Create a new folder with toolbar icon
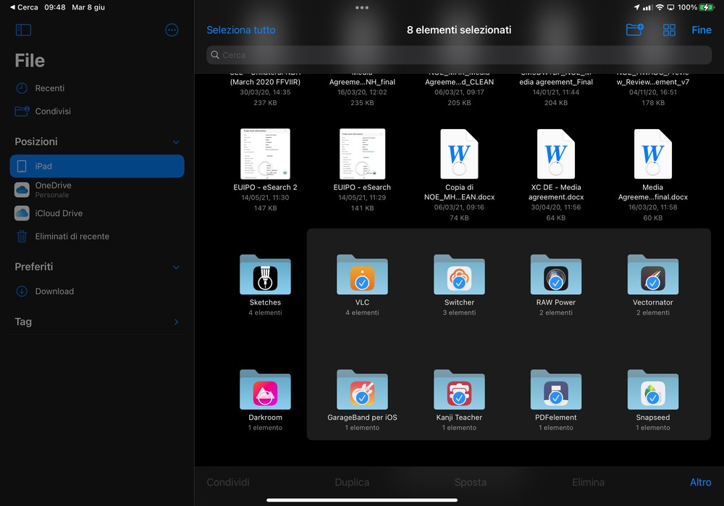Viewport: 724px width, 506px height. tap(634, 30)
